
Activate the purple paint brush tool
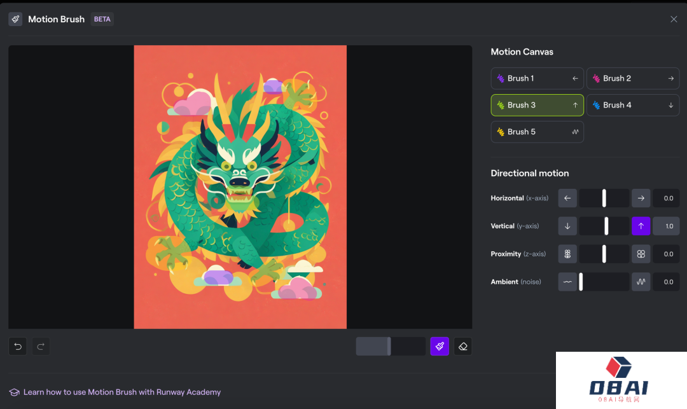click(x=440, y=347)
